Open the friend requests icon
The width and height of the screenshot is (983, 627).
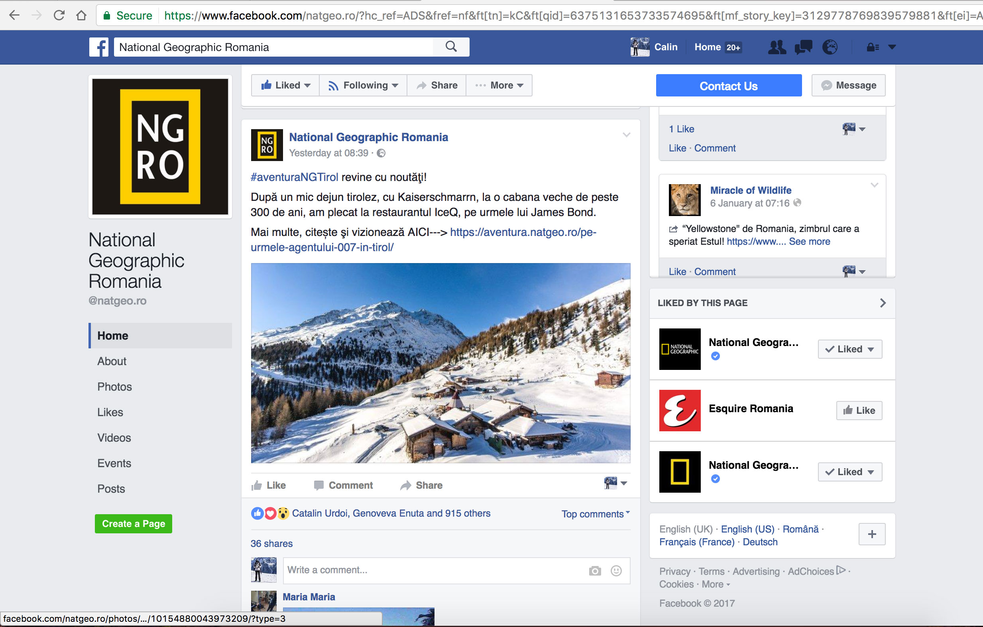[777, 47]
